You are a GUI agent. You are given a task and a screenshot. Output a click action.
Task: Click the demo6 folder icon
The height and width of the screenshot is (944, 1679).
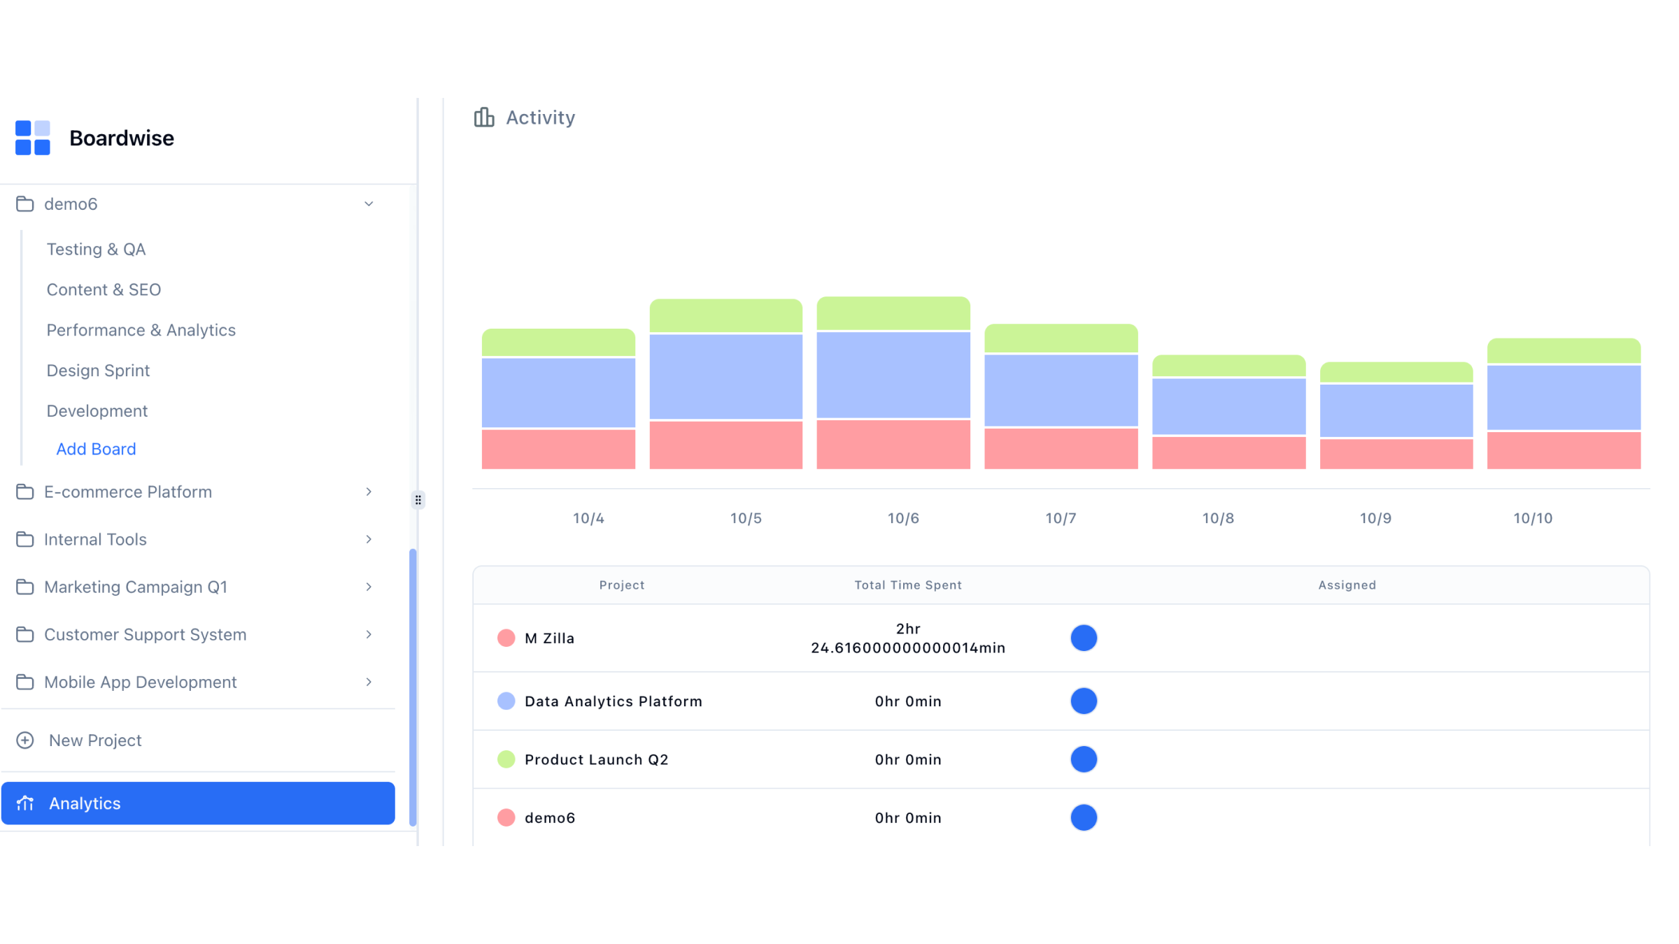point(25,204)
